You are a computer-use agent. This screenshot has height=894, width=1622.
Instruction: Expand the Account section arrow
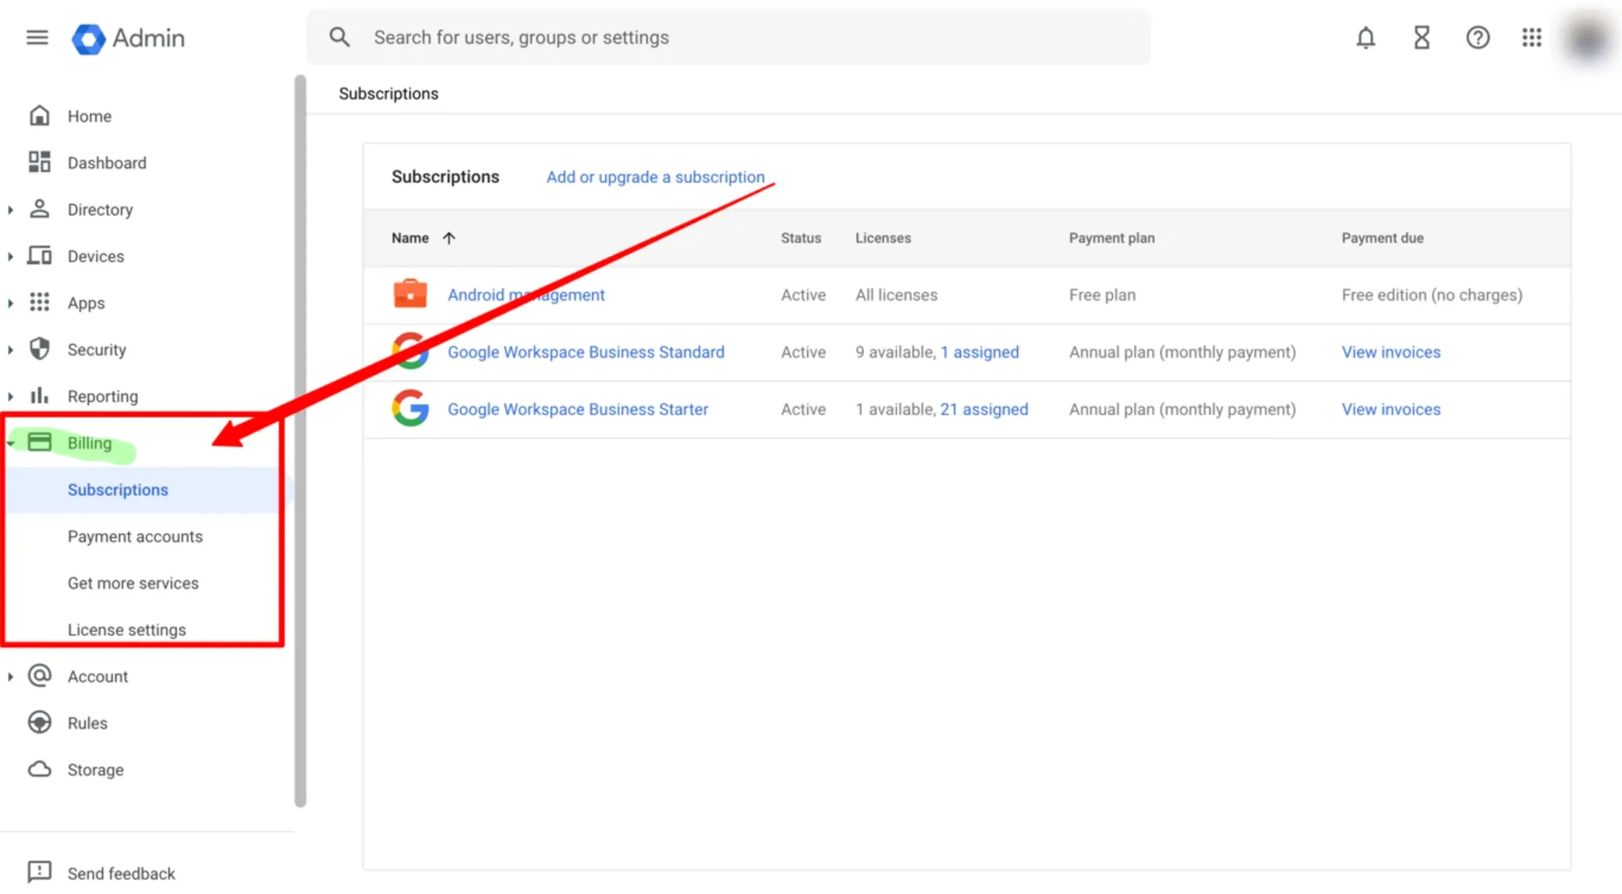click(x=10, y=676)
